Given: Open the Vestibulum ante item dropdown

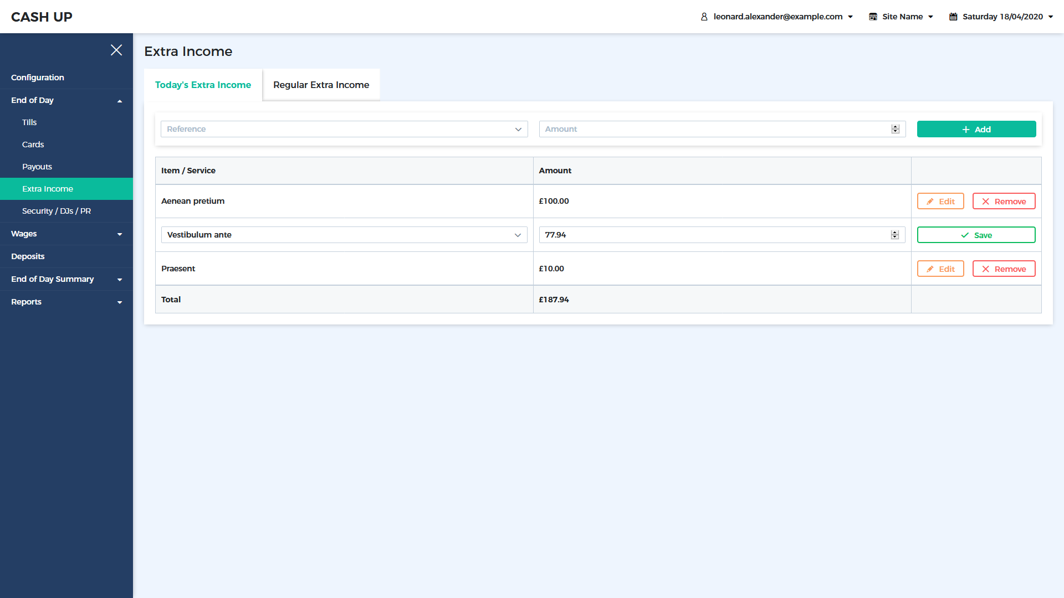Looking at the screenshot, I should coord(344,235).
